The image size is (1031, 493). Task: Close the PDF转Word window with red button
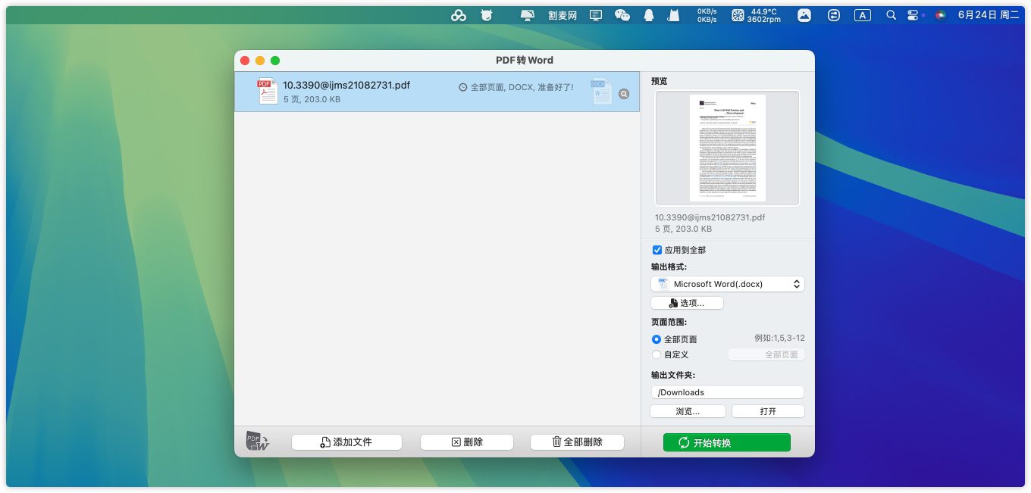245,61
